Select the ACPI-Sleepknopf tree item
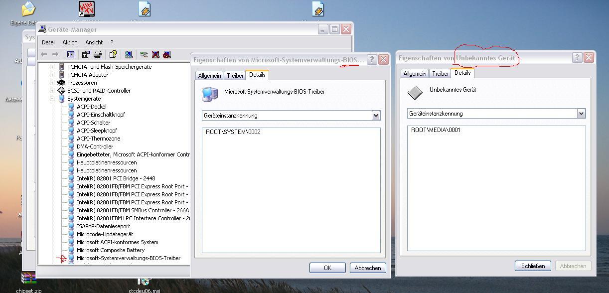Image resolution: width=609 pixels, height=293 pixels. point(97,131)
